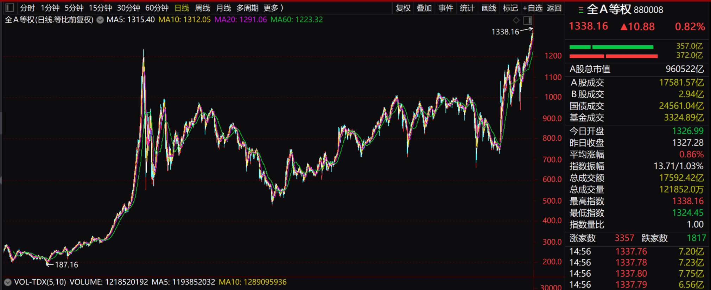This screenshot has height=290, width=711.
Task: Toggle the right info panel layout icon
Action: coord(528,20)
